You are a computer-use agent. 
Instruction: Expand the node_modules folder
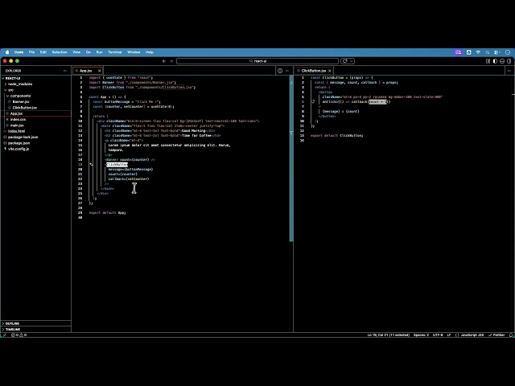coord(35,84)
